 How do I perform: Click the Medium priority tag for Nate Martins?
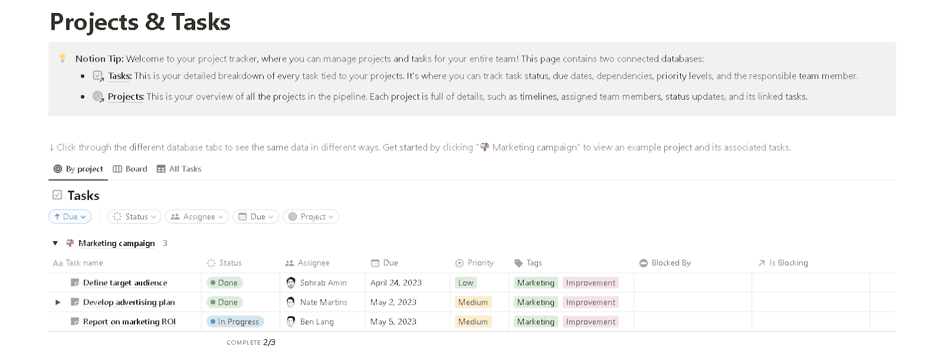(473, 302)
